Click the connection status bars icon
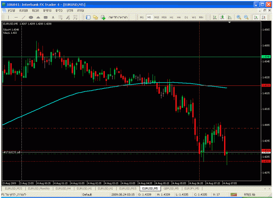Screen dimensions: 273x198 point(234,194)
